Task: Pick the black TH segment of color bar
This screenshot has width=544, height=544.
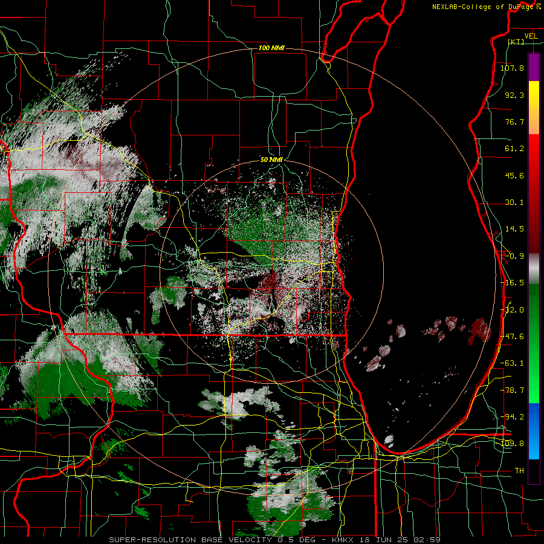Action: (x=534, y=471)
